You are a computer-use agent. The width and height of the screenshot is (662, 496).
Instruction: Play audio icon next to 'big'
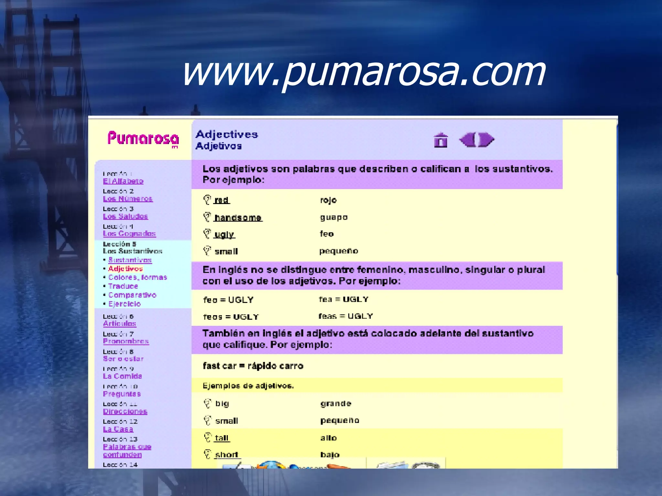[208, 403]
